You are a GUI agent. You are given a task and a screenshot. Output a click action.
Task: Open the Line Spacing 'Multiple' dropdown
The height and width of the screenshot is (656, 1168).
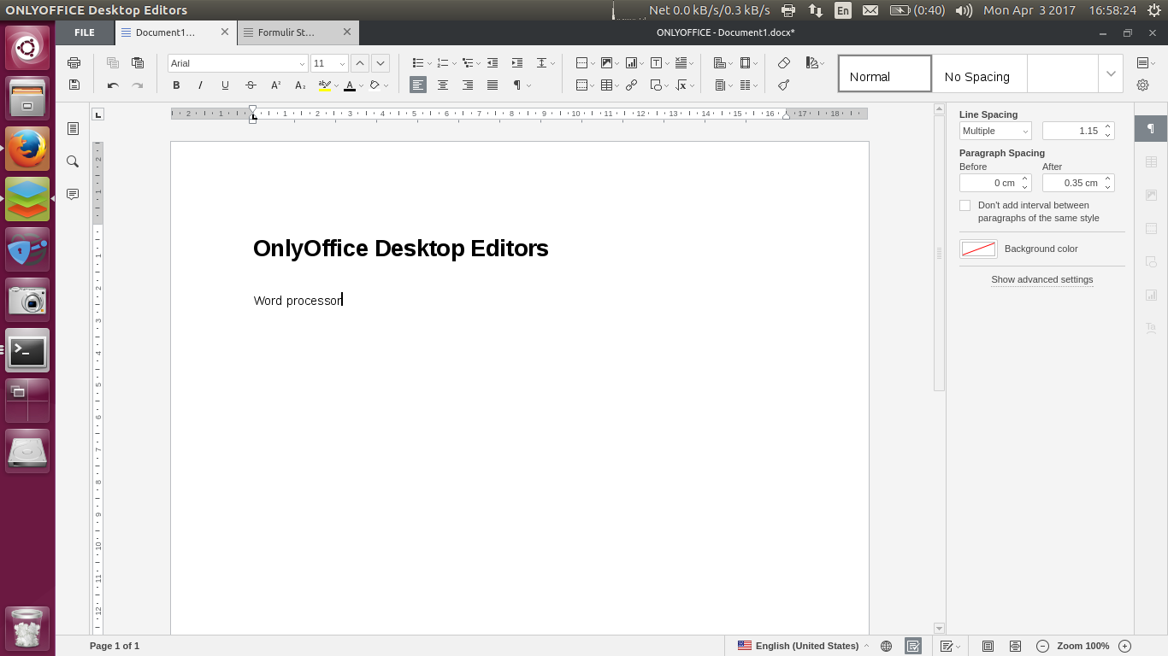click(994, 130)
